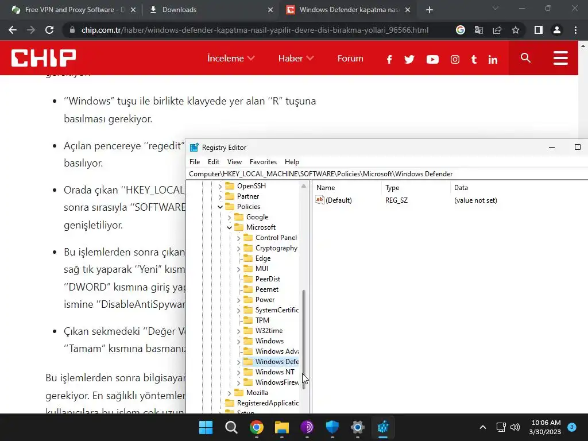Select the TPM key

click(262, 320)
